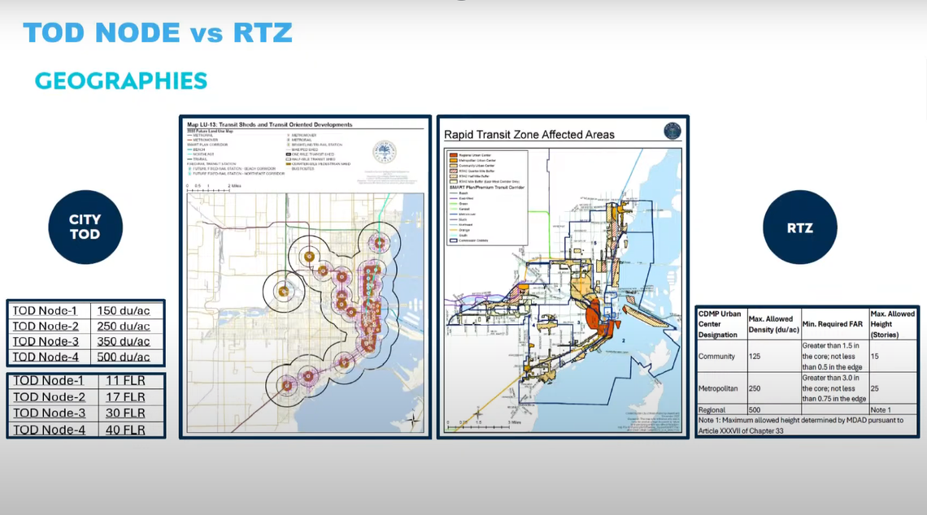The height and width of the screenshot is (515, 927).
Task: Toggle the Commission Districts legend entry
Action: coord(453,240)
